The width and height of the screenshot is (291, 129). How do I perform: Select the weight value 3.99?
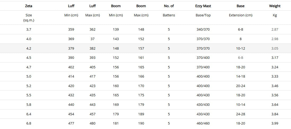275,123
